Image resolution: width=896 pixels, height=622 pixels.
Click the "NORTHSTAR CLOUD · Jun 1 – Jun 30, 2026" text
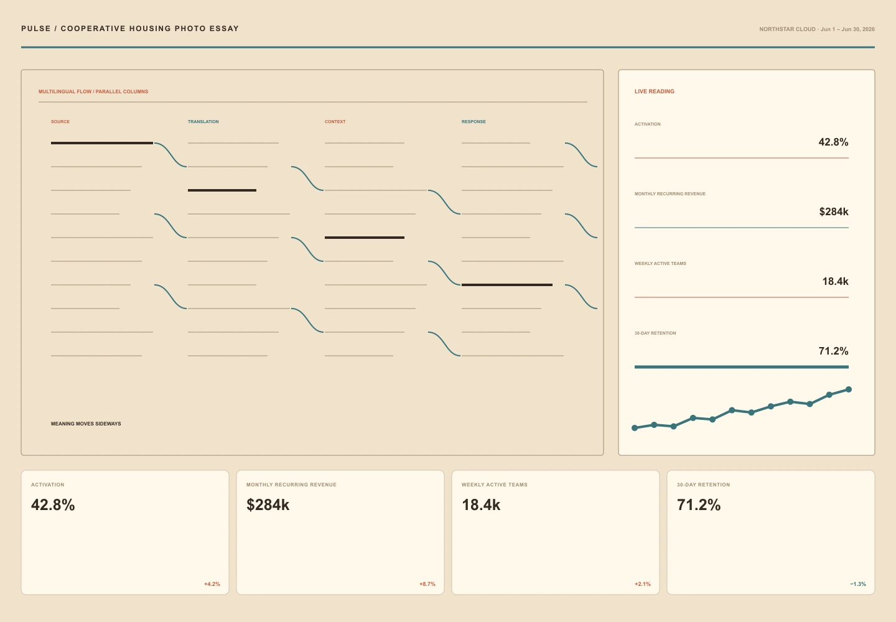tap(817, 29)
